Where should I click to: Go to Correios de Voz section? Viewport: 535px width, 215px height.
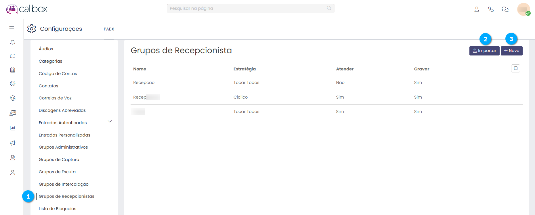point(55,98)
